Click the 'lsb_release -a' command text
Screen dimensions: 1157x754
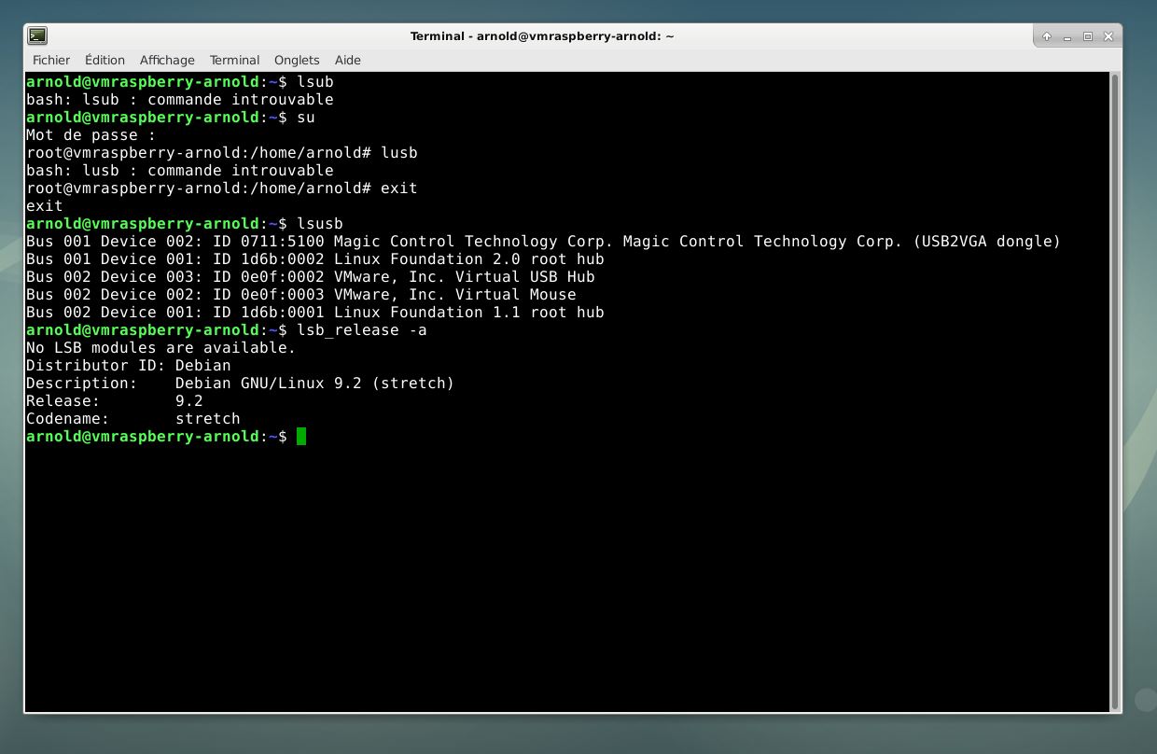point(362,330)
